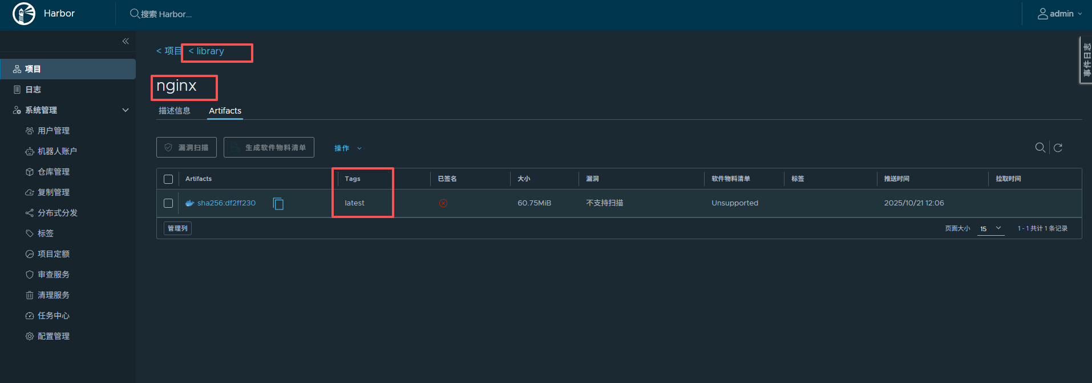Image resolution: width=1092 pixels, height=383 pixels.
Task: Click the 分布式分发 share icon
Action: coord(30,213)
